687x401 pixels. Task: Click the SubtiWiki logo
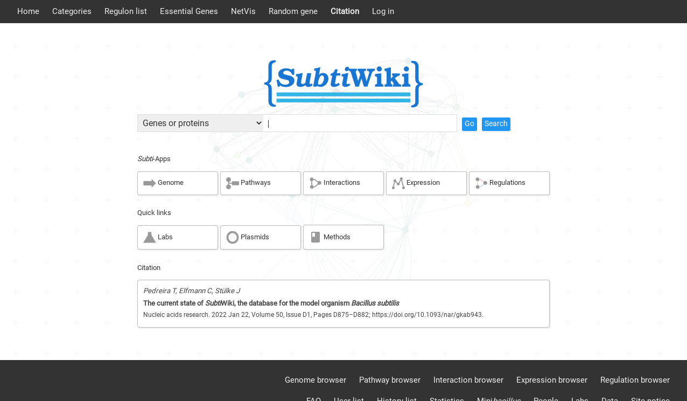click(343, 84)
